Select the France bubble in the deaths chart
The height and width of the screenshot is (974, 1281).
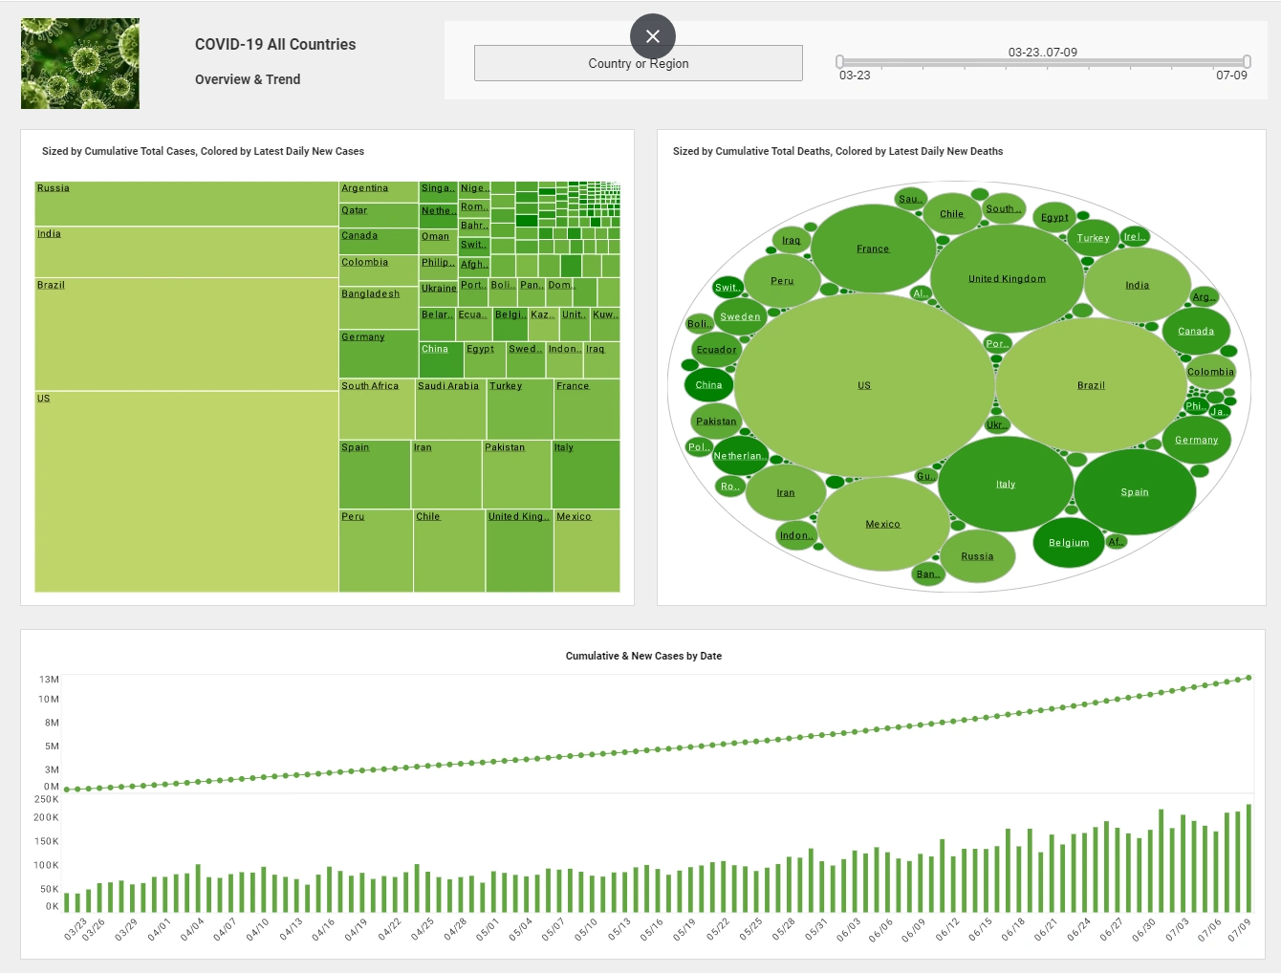tap(873, 248)
